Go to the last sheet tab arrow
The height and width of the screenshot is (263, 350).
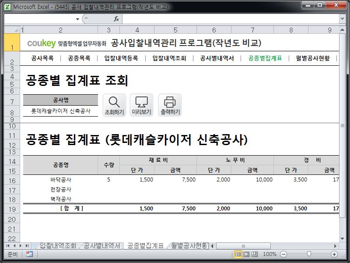coord(27,246)
